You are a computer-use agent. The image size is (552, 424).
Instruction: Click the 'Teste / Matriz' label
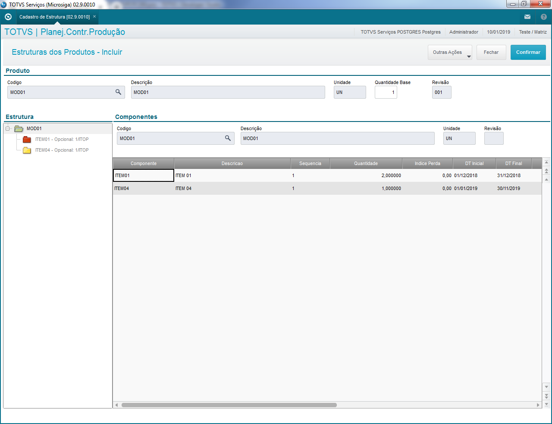pos(533,32)
